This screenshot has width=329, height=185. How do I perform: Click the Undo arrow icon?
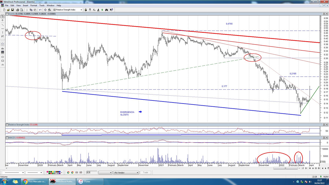(40, 10)
